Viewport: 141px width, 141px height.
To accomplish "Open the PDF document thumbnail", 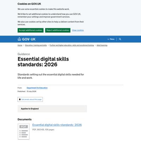I will 24,131.
